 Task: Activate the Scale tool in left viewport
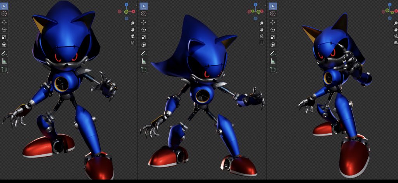point(4,37)
